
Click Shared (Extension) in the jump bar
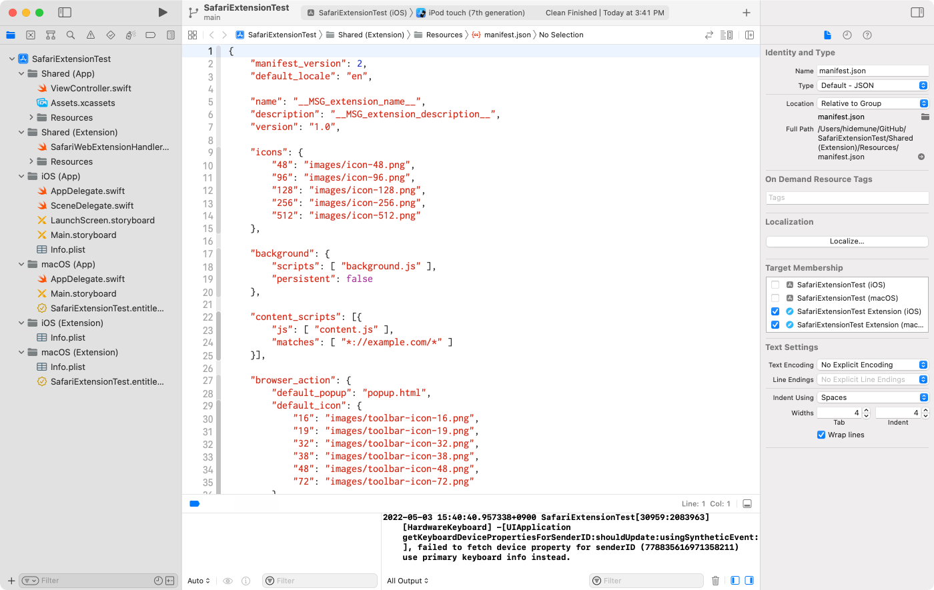(365, 35)
